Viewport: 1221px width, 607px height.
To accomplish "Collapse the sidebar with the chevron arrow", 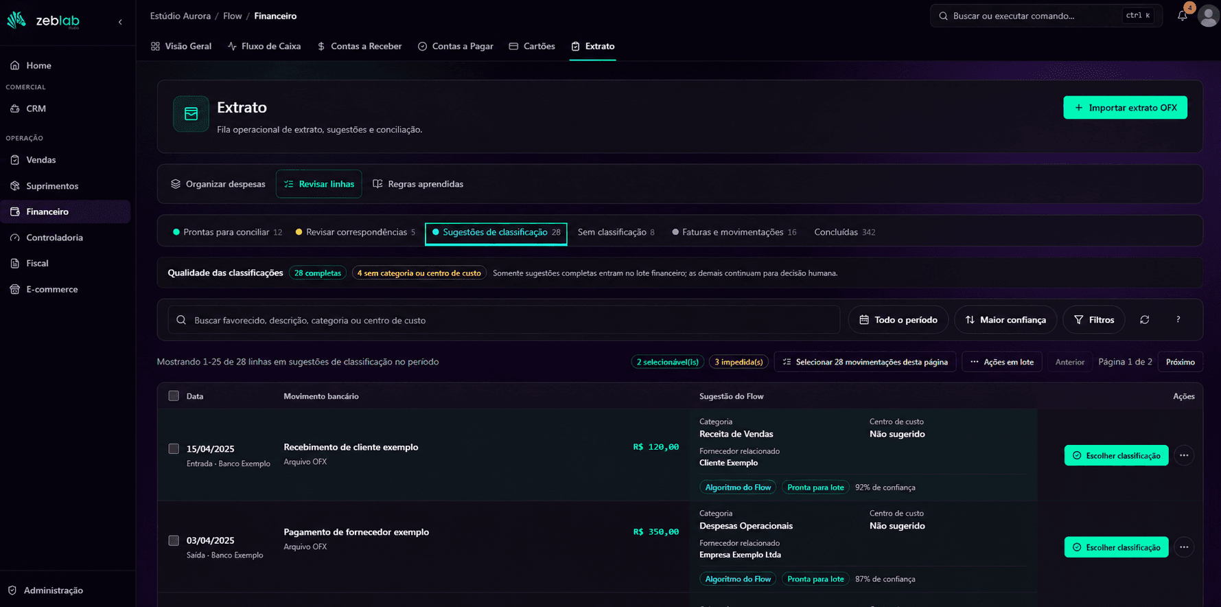I will 120,22.
